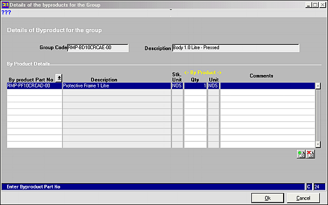
Task: Click the Cancel button
Action: coord(303,198)
